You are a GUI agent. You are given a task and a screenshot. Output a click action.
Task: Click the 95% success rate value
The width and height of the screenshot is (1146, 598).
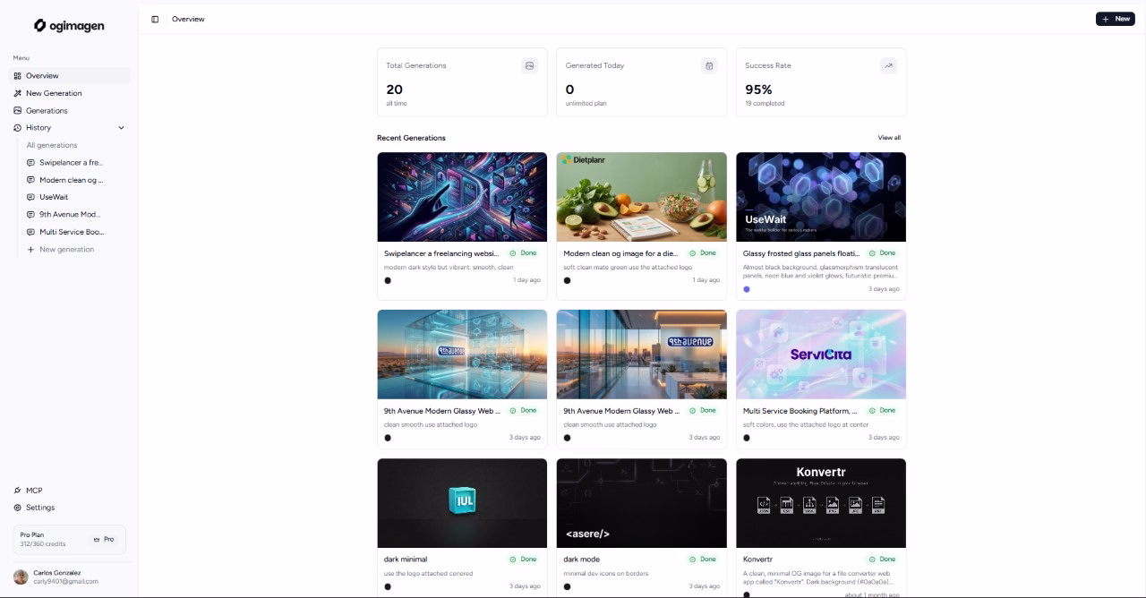tap(758, 90)
